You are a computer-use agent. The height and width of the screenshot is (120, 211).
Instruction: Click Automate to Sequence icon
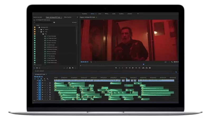[64, 68]
